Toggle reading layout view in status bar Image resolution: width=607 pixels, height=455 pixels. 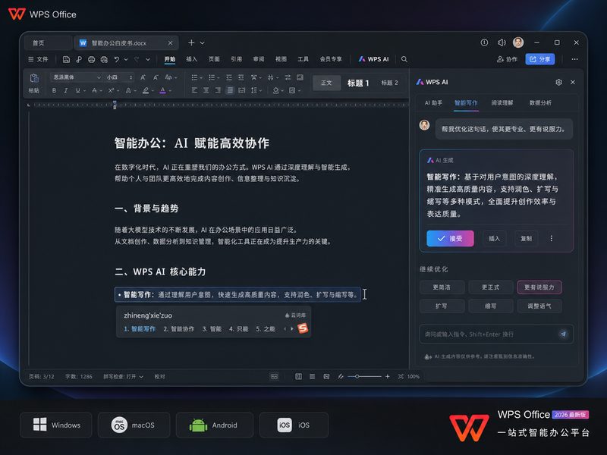tap(274, 376)
